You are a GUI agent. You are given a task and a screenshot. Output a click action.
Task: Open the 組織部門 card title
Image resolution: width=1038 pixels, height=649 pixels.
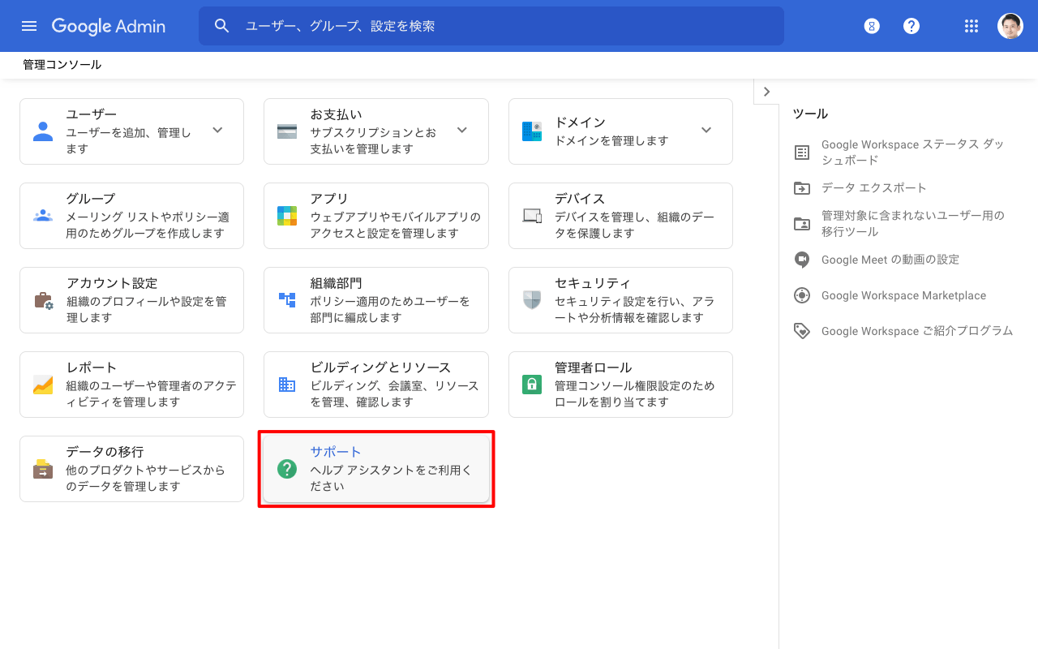coord(337,283)
